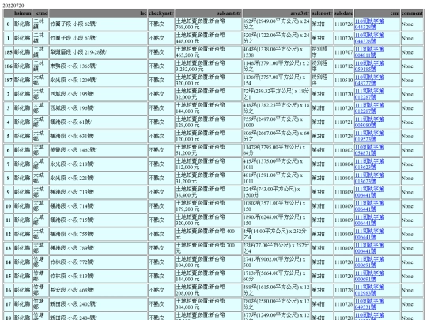Click sale amount 32,000 in row 2

(x=208, y=94)
